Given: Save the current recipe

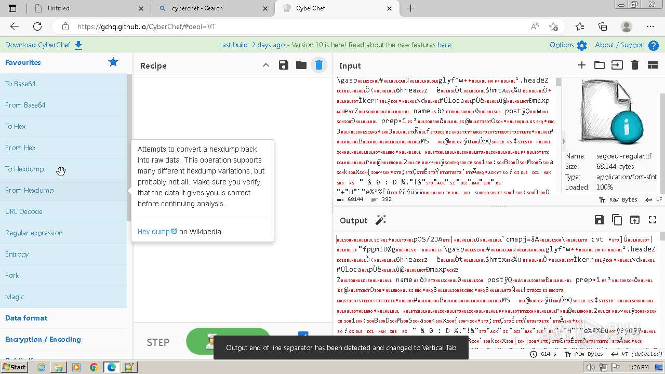Looking at the screenshot, I should 284,65.
